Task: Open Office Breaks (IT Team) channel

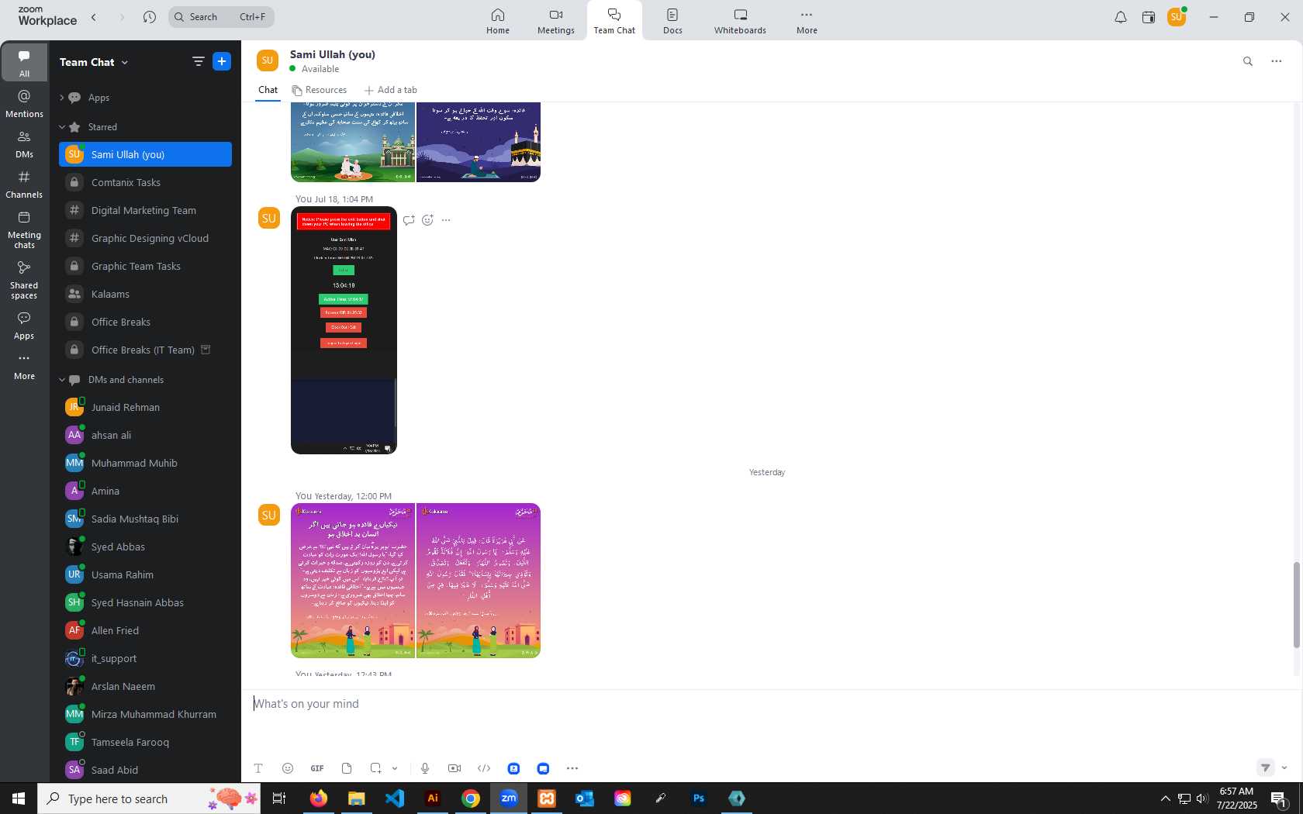Action: pos(145,350)
